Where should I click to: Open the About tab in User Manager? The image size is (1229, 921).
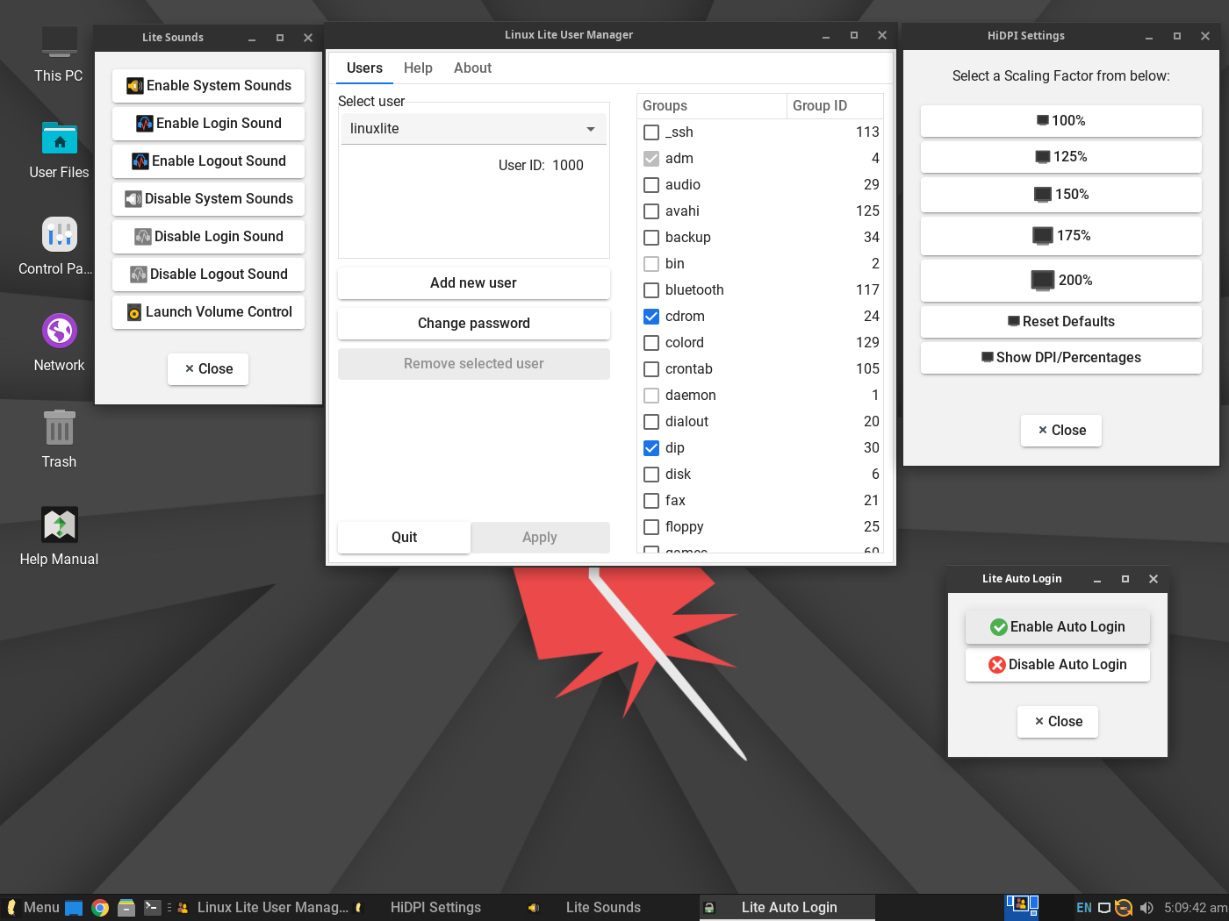[472, 68]
